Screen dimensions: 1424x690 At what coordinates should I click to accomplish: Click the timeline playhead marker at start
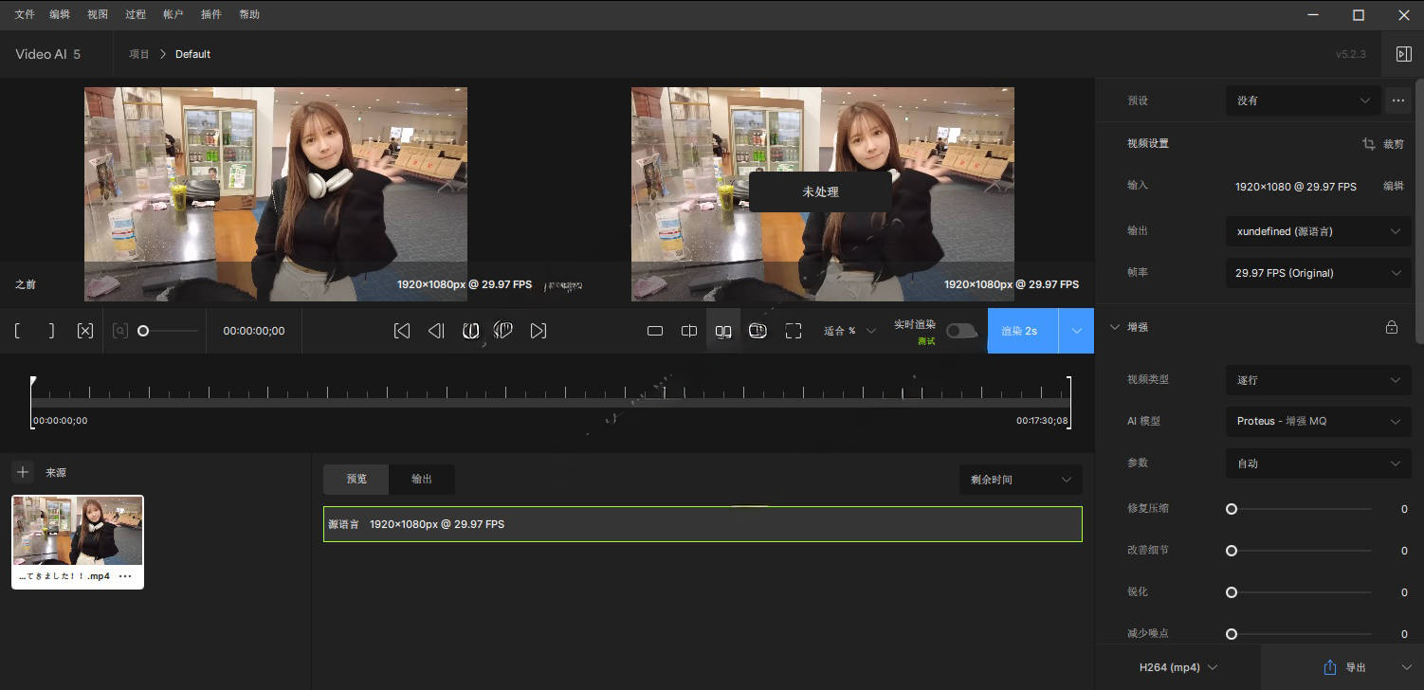click(x=33, y=381)
